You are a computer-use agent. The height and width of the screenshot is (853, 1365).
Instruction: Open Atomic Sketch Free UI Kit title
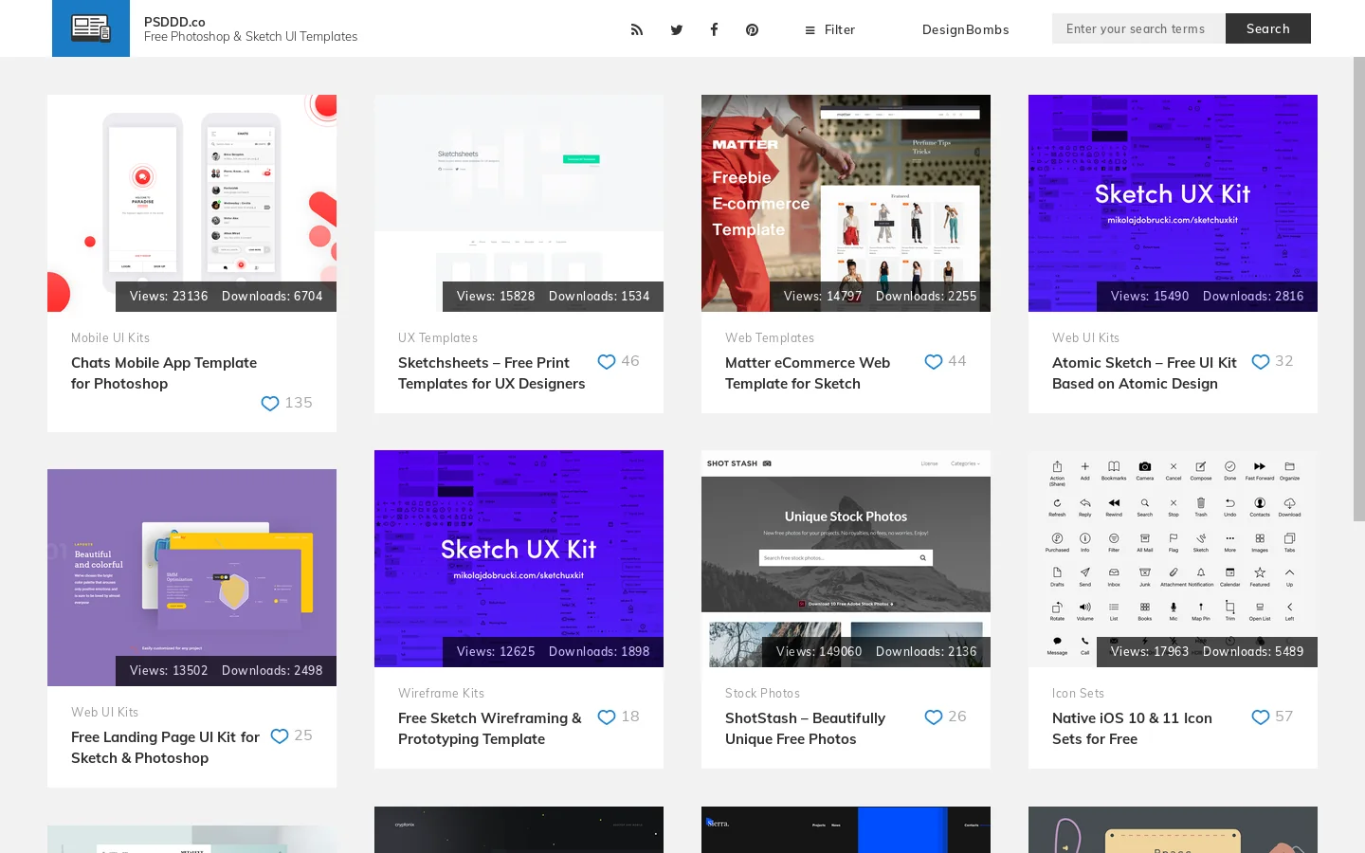coord(1144,373)
